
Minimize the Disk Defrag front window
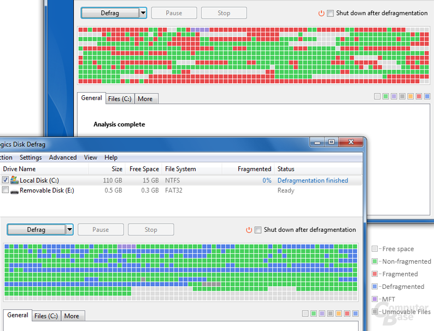(317, 142)
